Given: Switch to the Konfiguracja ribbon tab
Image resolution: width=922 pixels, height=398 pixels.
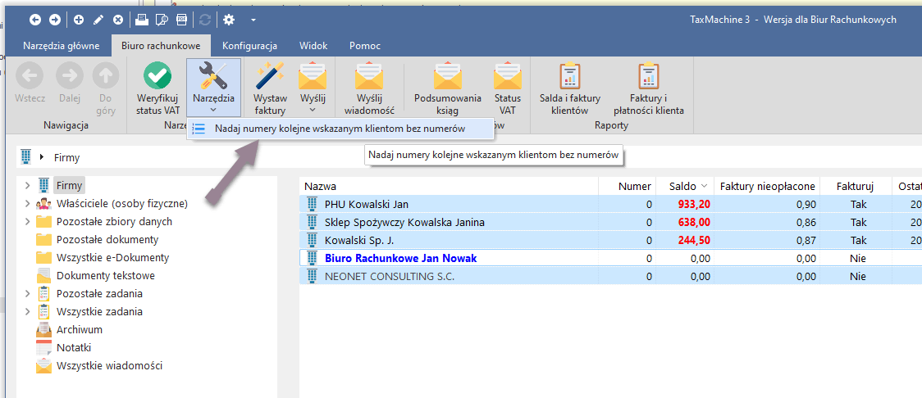Looking at the screenshot, I should pyautogui.click(x=249, y=46).
